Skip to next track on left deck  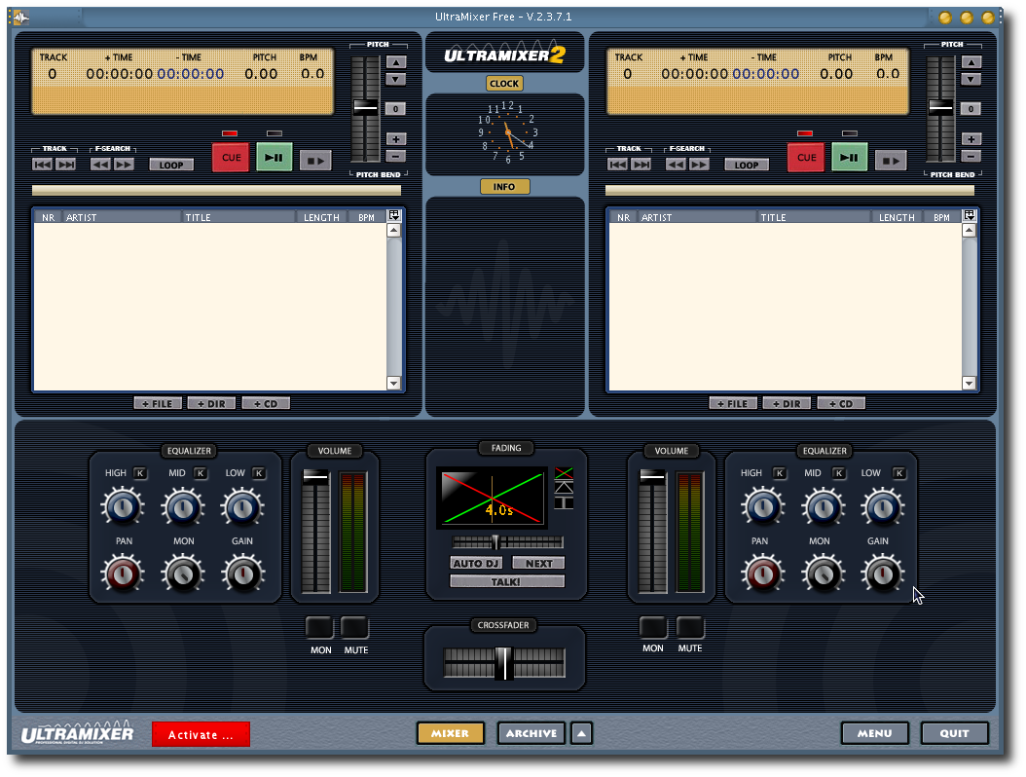pos(65,165)
